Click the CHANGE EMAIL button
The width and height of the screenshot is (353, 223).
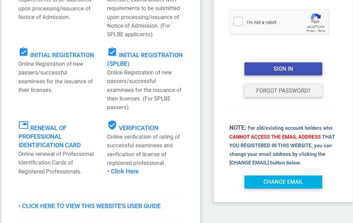(283, 182)
